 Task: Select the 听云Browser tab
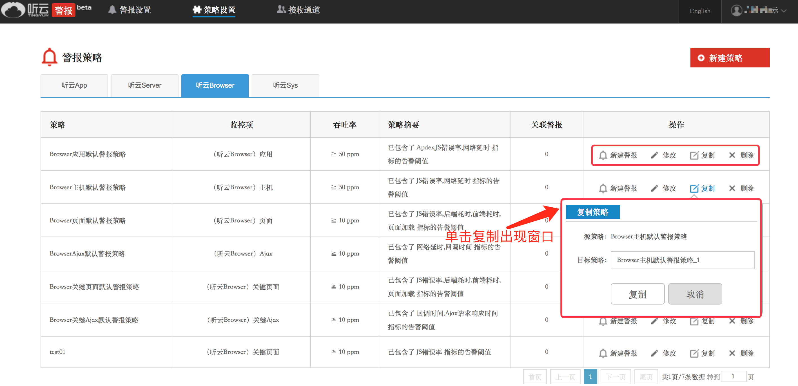coord(215,85)
